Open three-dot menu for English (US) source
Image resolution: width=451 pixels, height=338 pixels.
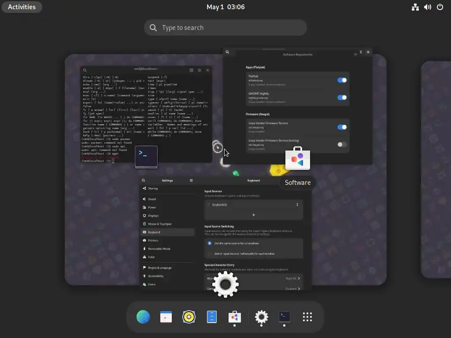tap(297, 205)
